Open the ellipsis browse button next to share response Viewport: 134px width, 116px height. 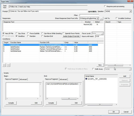point(101,18)
